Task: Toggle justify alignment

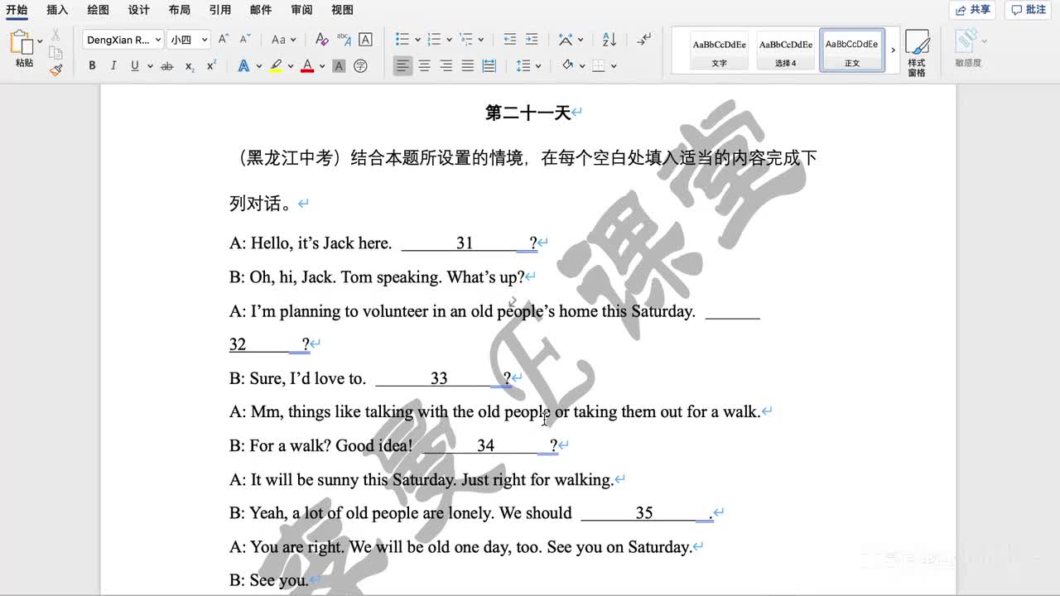Action: click(x=467, y=65)
